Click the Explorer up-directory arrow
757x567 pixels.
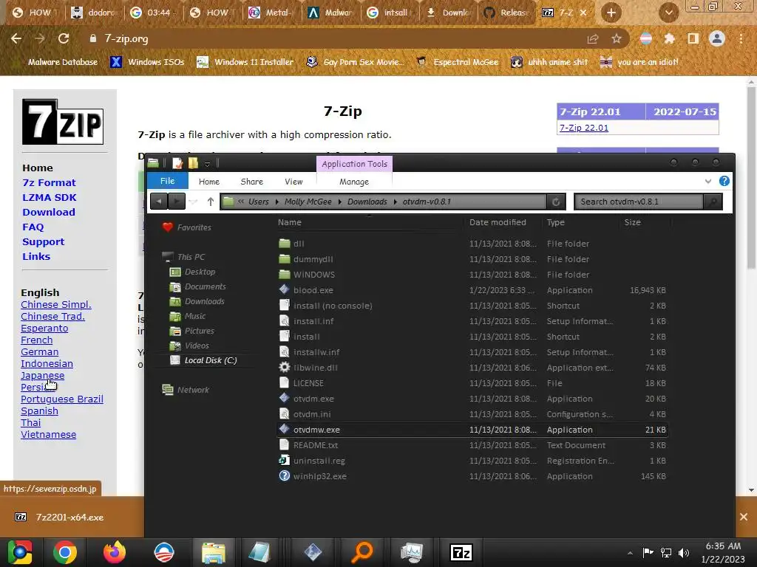pos(211,202)
